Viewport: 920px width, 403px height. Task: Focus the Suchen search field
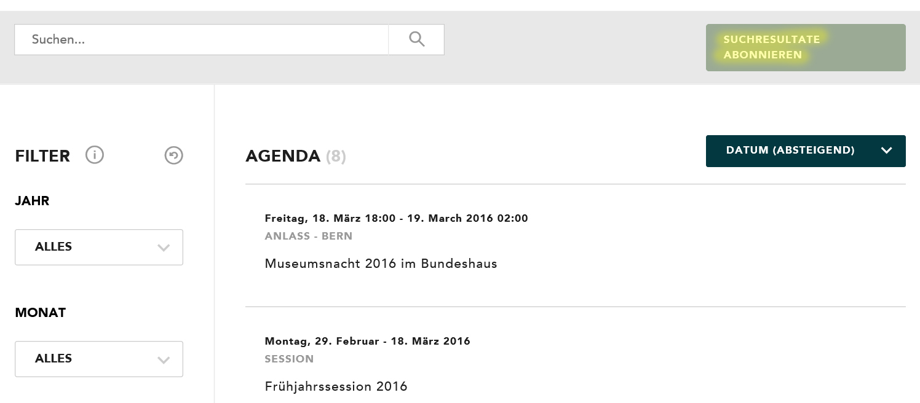201,39
